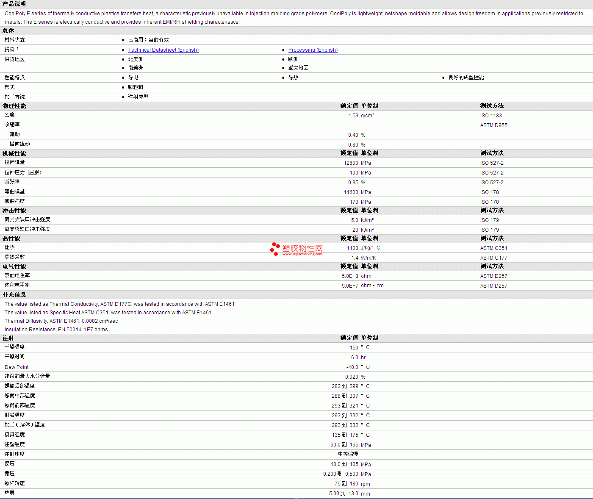Click the ASTM C177 test method
593x499 pixels.
(493, 258)
